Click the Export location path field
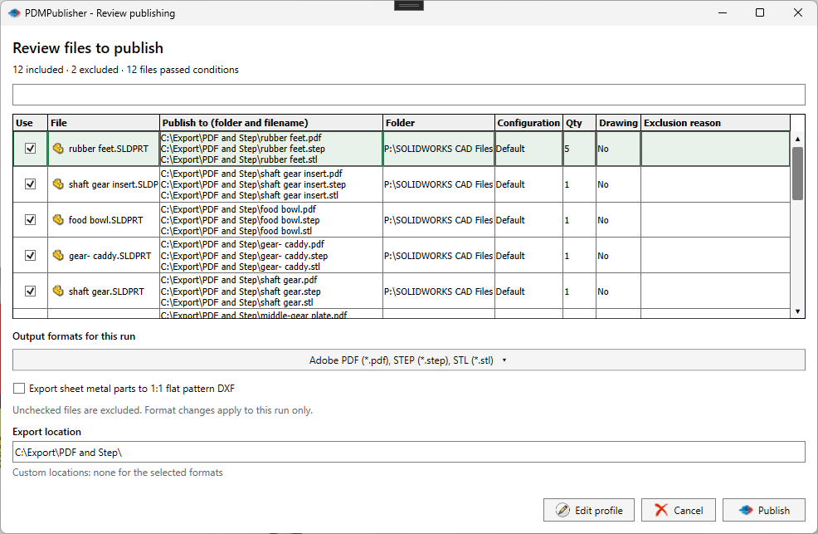This screenshot has height=534, width=818. click(x=408, y=452)
